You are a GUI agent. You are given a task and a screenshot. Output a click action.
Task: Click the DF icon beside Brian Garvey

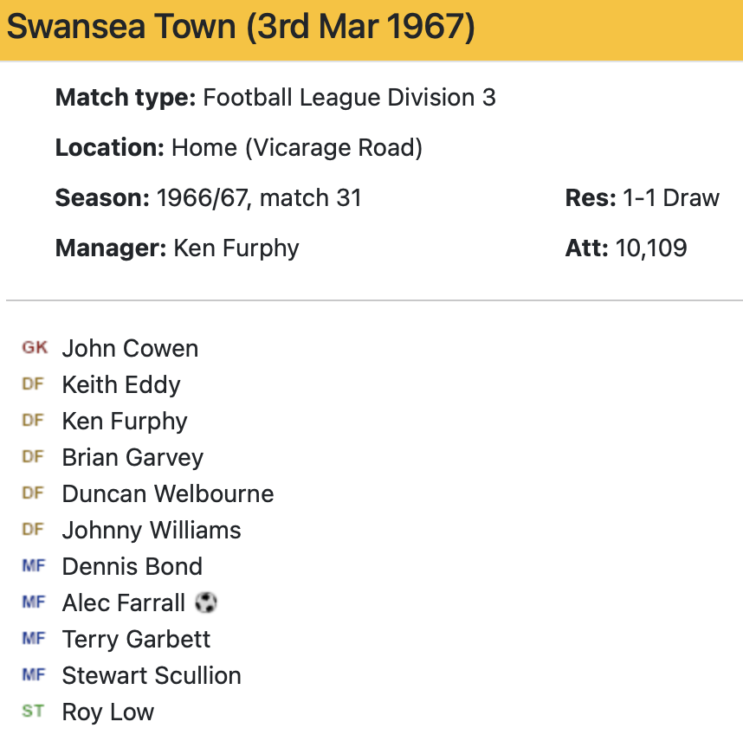33,457
